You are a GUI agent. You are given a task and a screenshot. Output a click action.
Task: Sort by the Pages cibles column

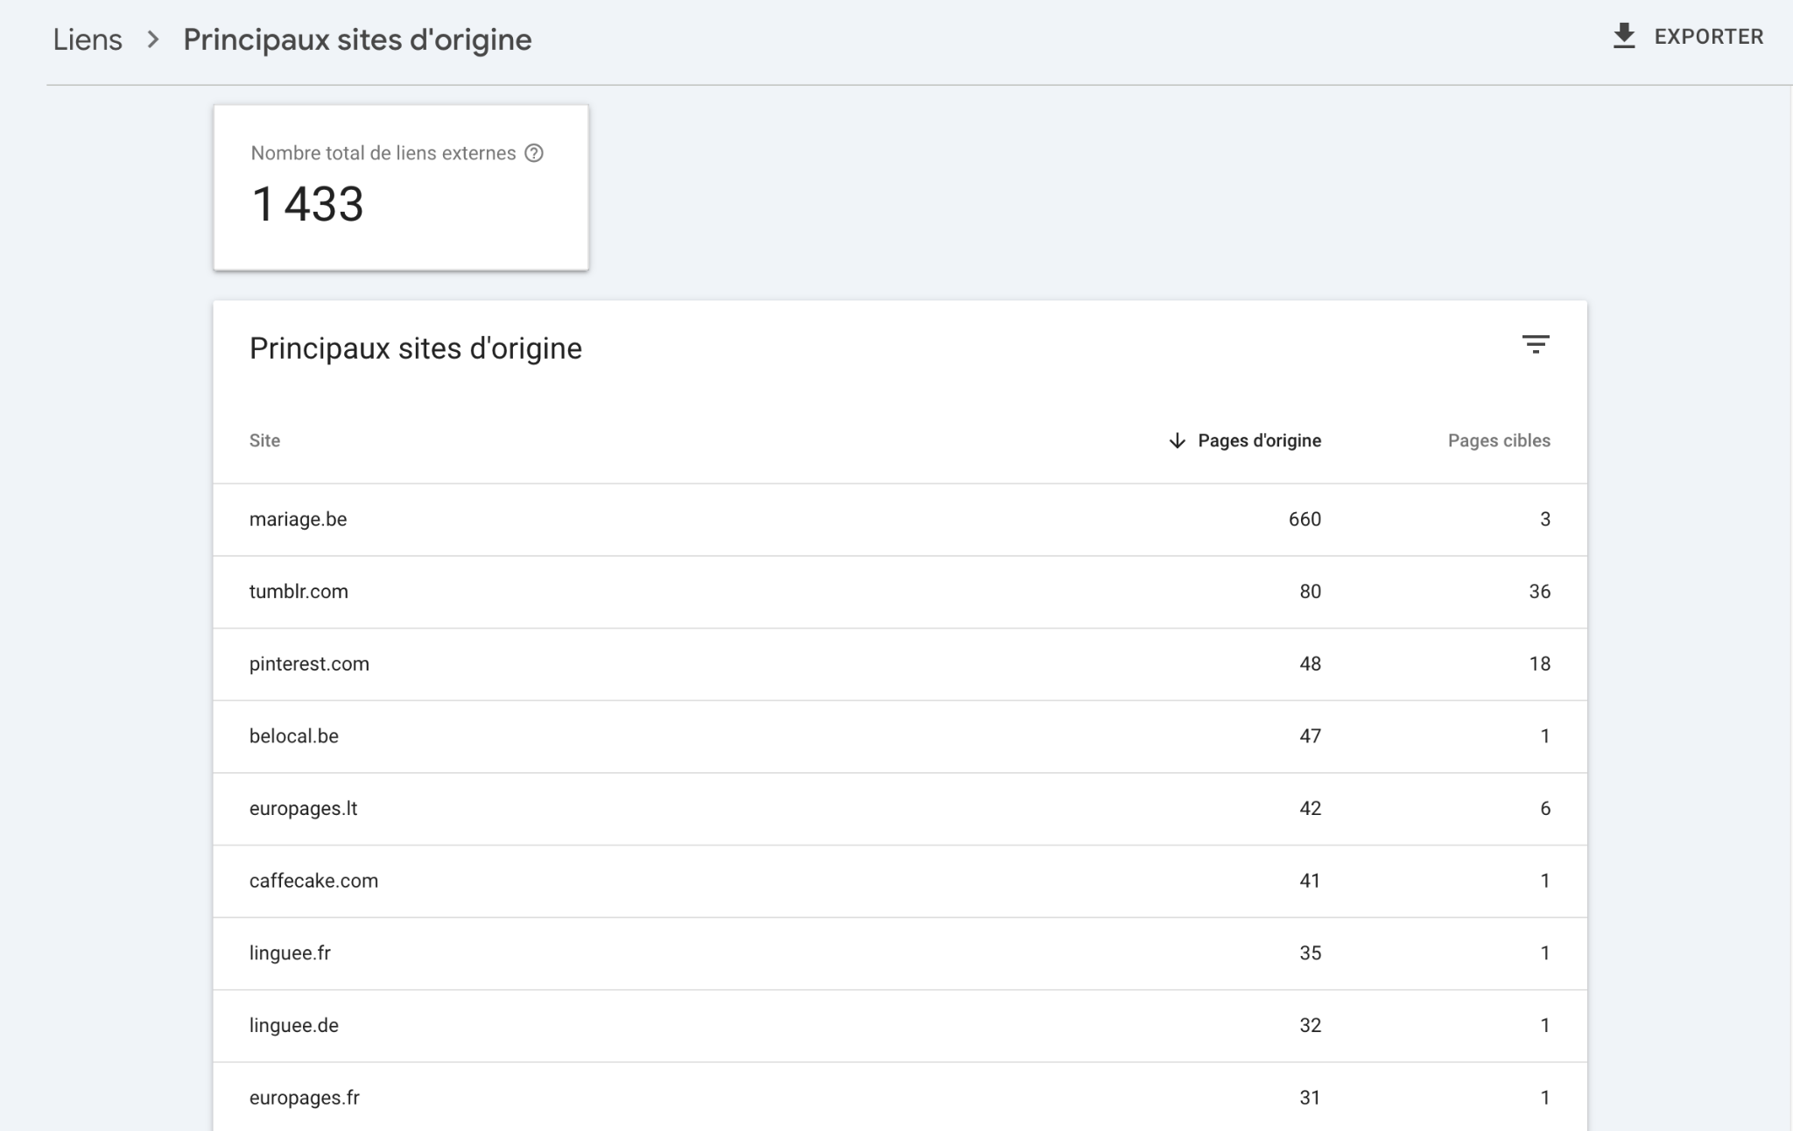[x=1499, y=440]
